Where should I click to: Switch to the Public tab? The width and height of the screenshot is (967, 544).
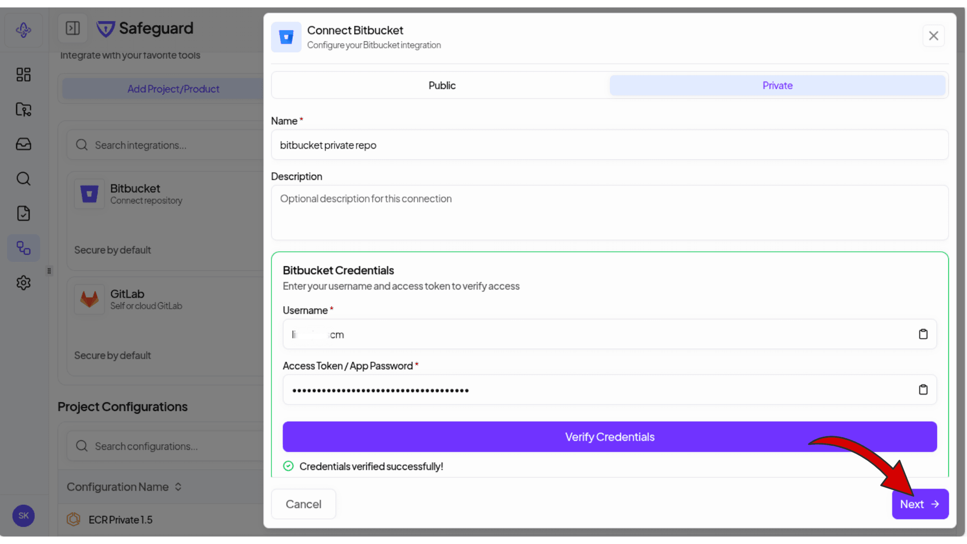pyautogui.click(x=442, y=86)
